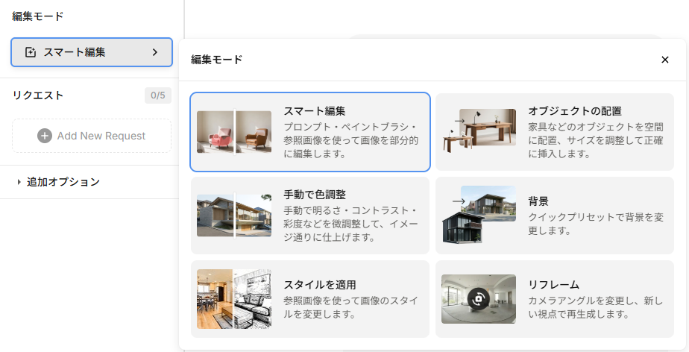This screenshot has height=352, width=689.
Task: Click the Add New Request text label
Action: 101,136
